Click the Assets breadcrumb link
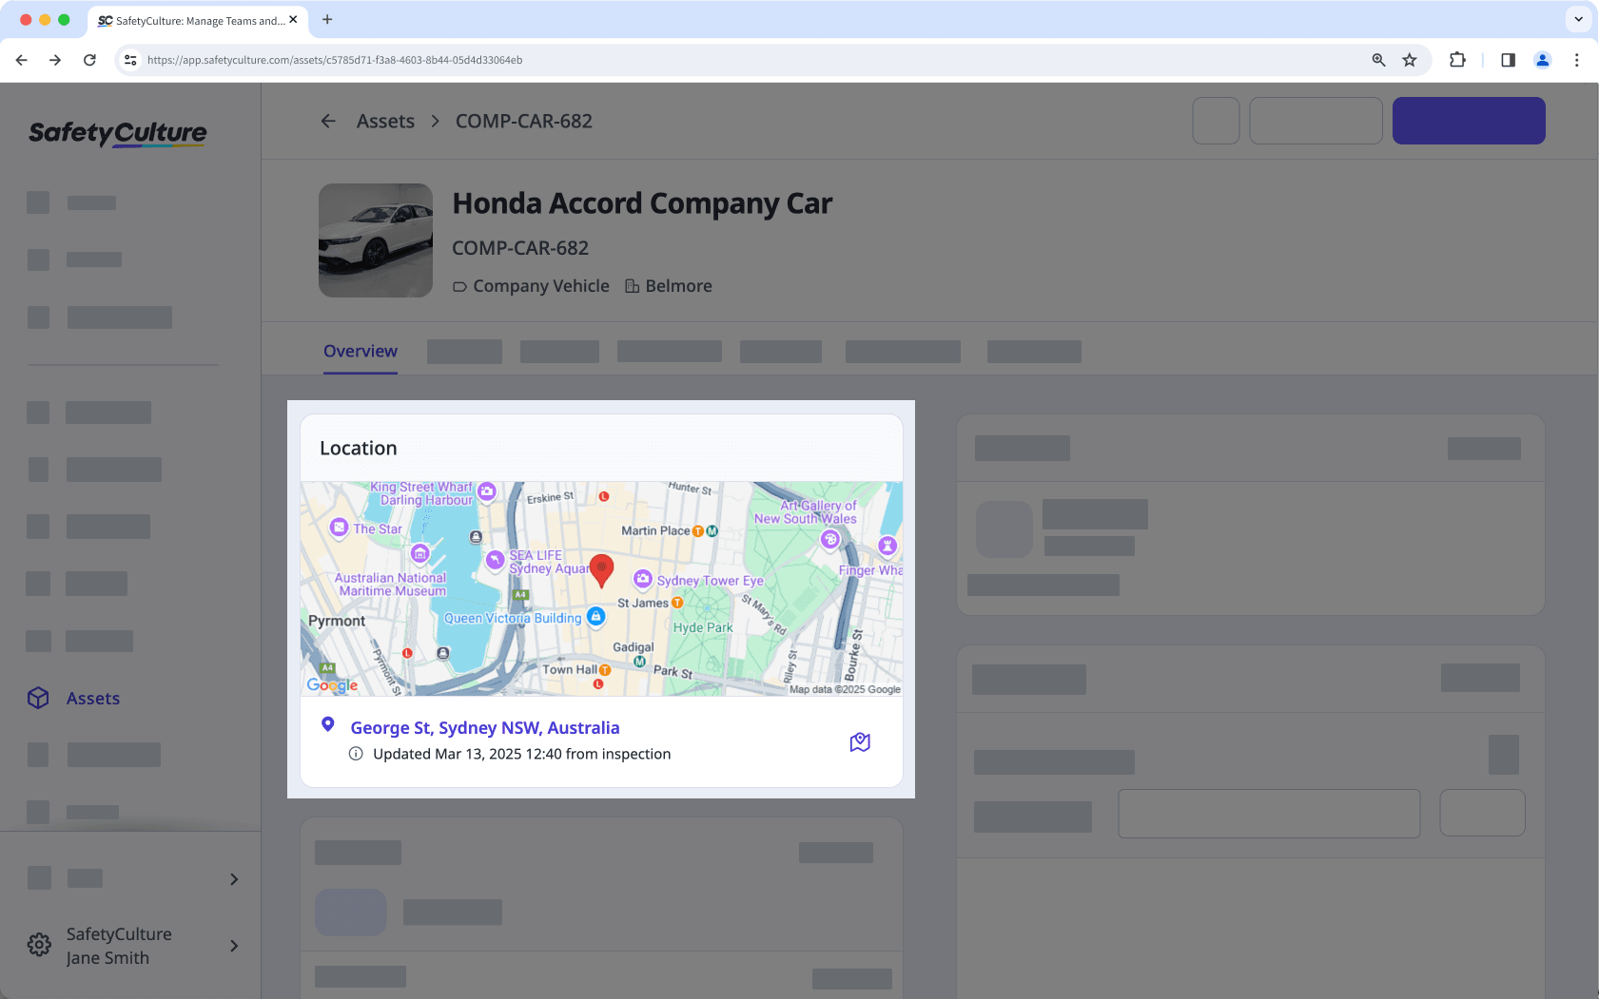The height and width of the screenshot is (999, 1599). pos(385,121)
